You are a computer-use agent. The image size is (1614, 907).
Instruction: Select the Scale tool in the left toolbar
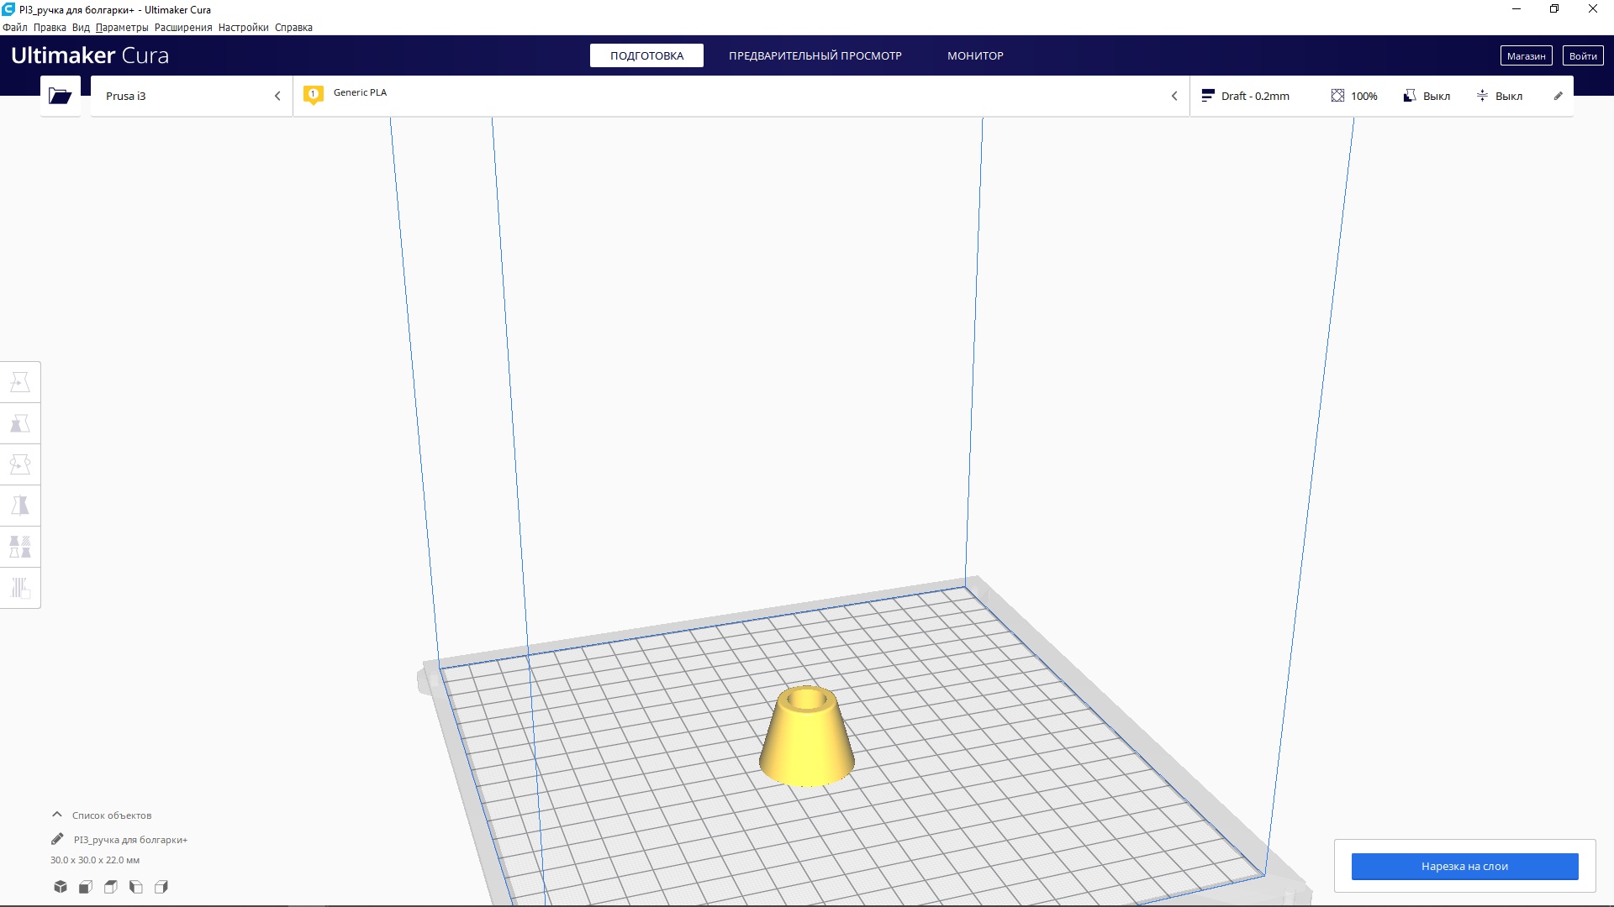[20, 423]
